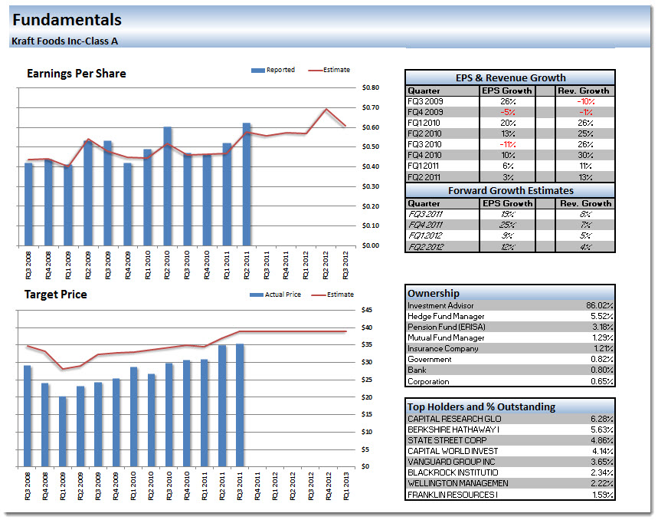
Task: Click the Corporation ownership row
Action: [x=510, y=381]
